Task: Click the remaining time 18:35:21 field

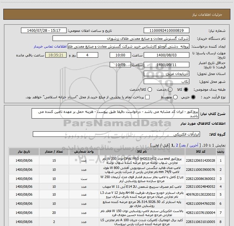Action: coord(56,55)
